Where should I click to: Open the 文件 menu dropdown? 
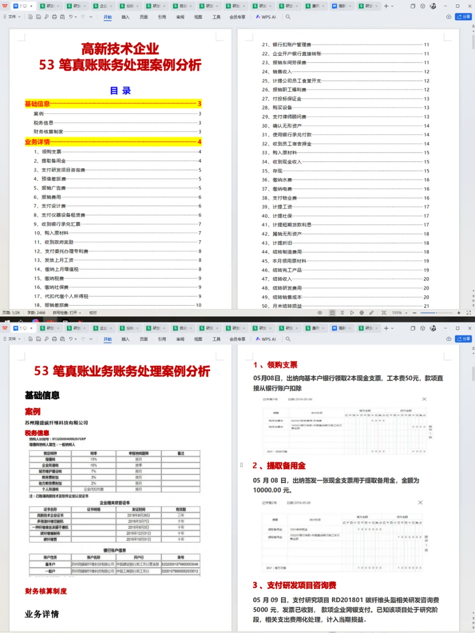(x=13, y=17)
